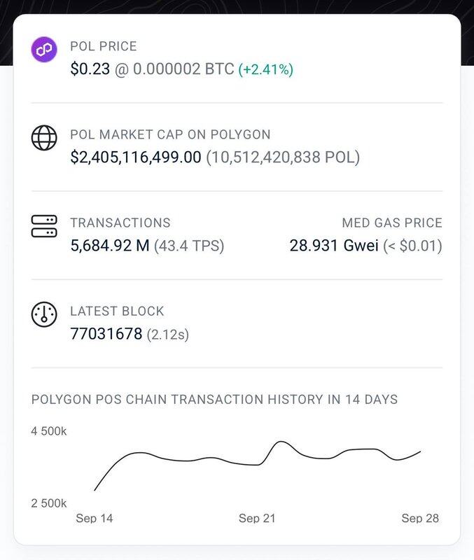Click the Sep 28 chart axis label
Image resolution: width=474 pixels, height=560 pixels.
pyautogui.click(x=420, y=518)
